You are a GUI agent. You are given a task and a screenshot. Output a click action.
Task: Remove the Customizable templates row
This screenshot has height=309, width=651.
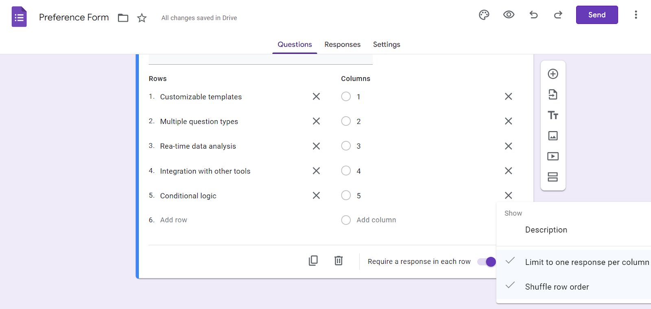[316, 97]
